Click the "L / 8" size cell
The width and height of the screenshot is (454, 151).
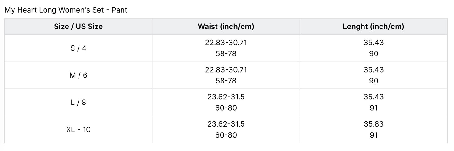78,103
